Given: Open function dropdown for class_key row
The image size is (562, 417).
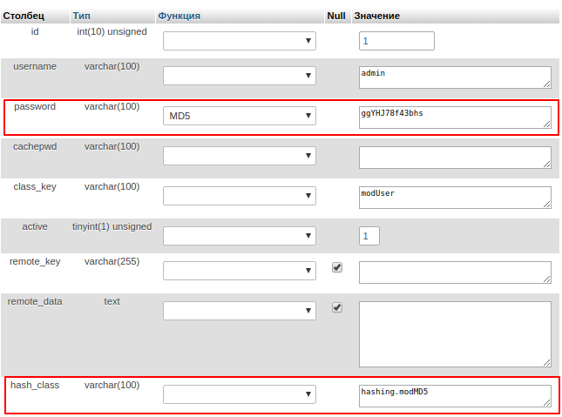Looking at the screenshot, I should [240, 196].
